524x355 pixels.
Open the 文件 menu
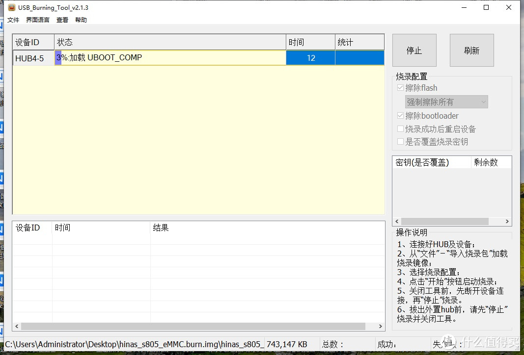(x=13, y=20)
